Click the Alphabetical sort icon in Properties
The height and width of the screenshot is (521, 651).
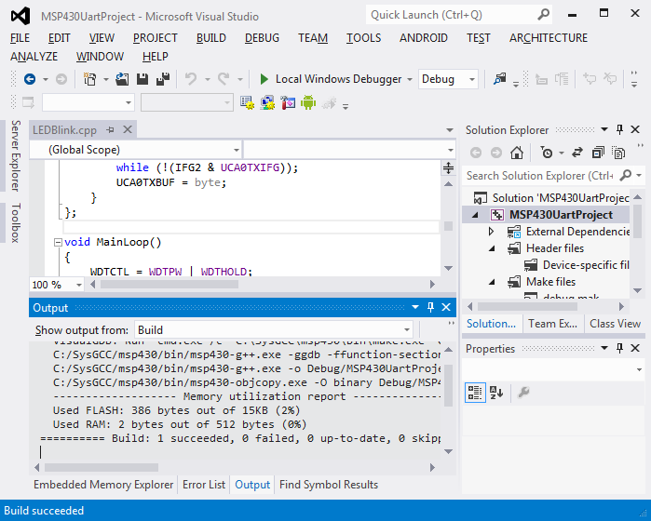pyautogui.click(x=496, y=393)
